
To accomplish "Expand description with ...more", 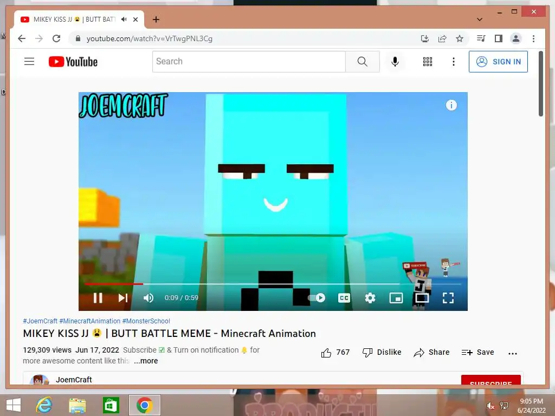I will click(x=146, y=361).
